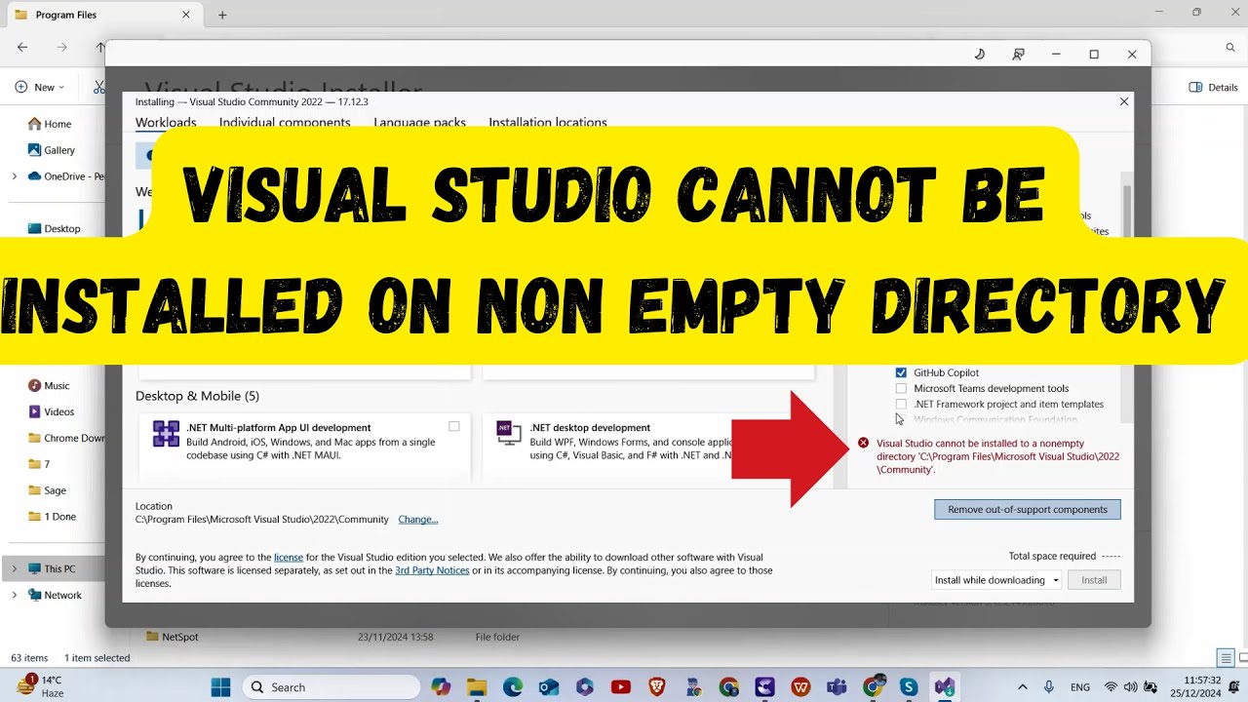Open volume control in system tray
Image resolution: width=1248 pixels, height=702 pixels.
coord(1130,686)
